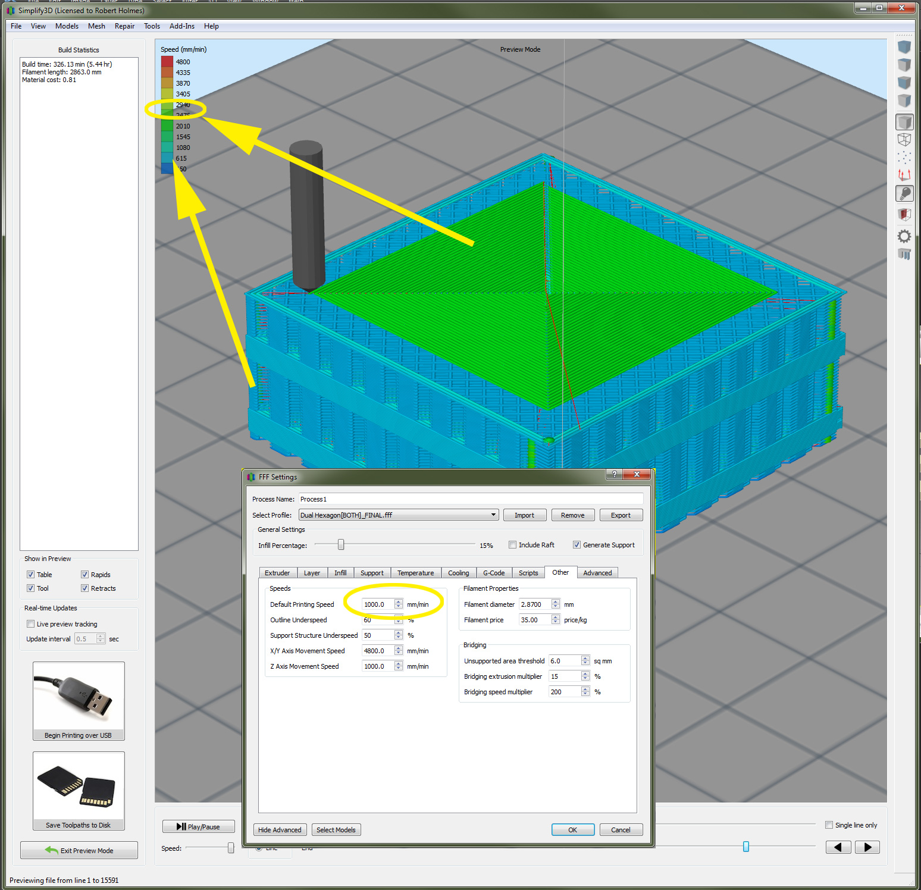
Task: Switch to the Cooling tab
Action: pos(458,573)
